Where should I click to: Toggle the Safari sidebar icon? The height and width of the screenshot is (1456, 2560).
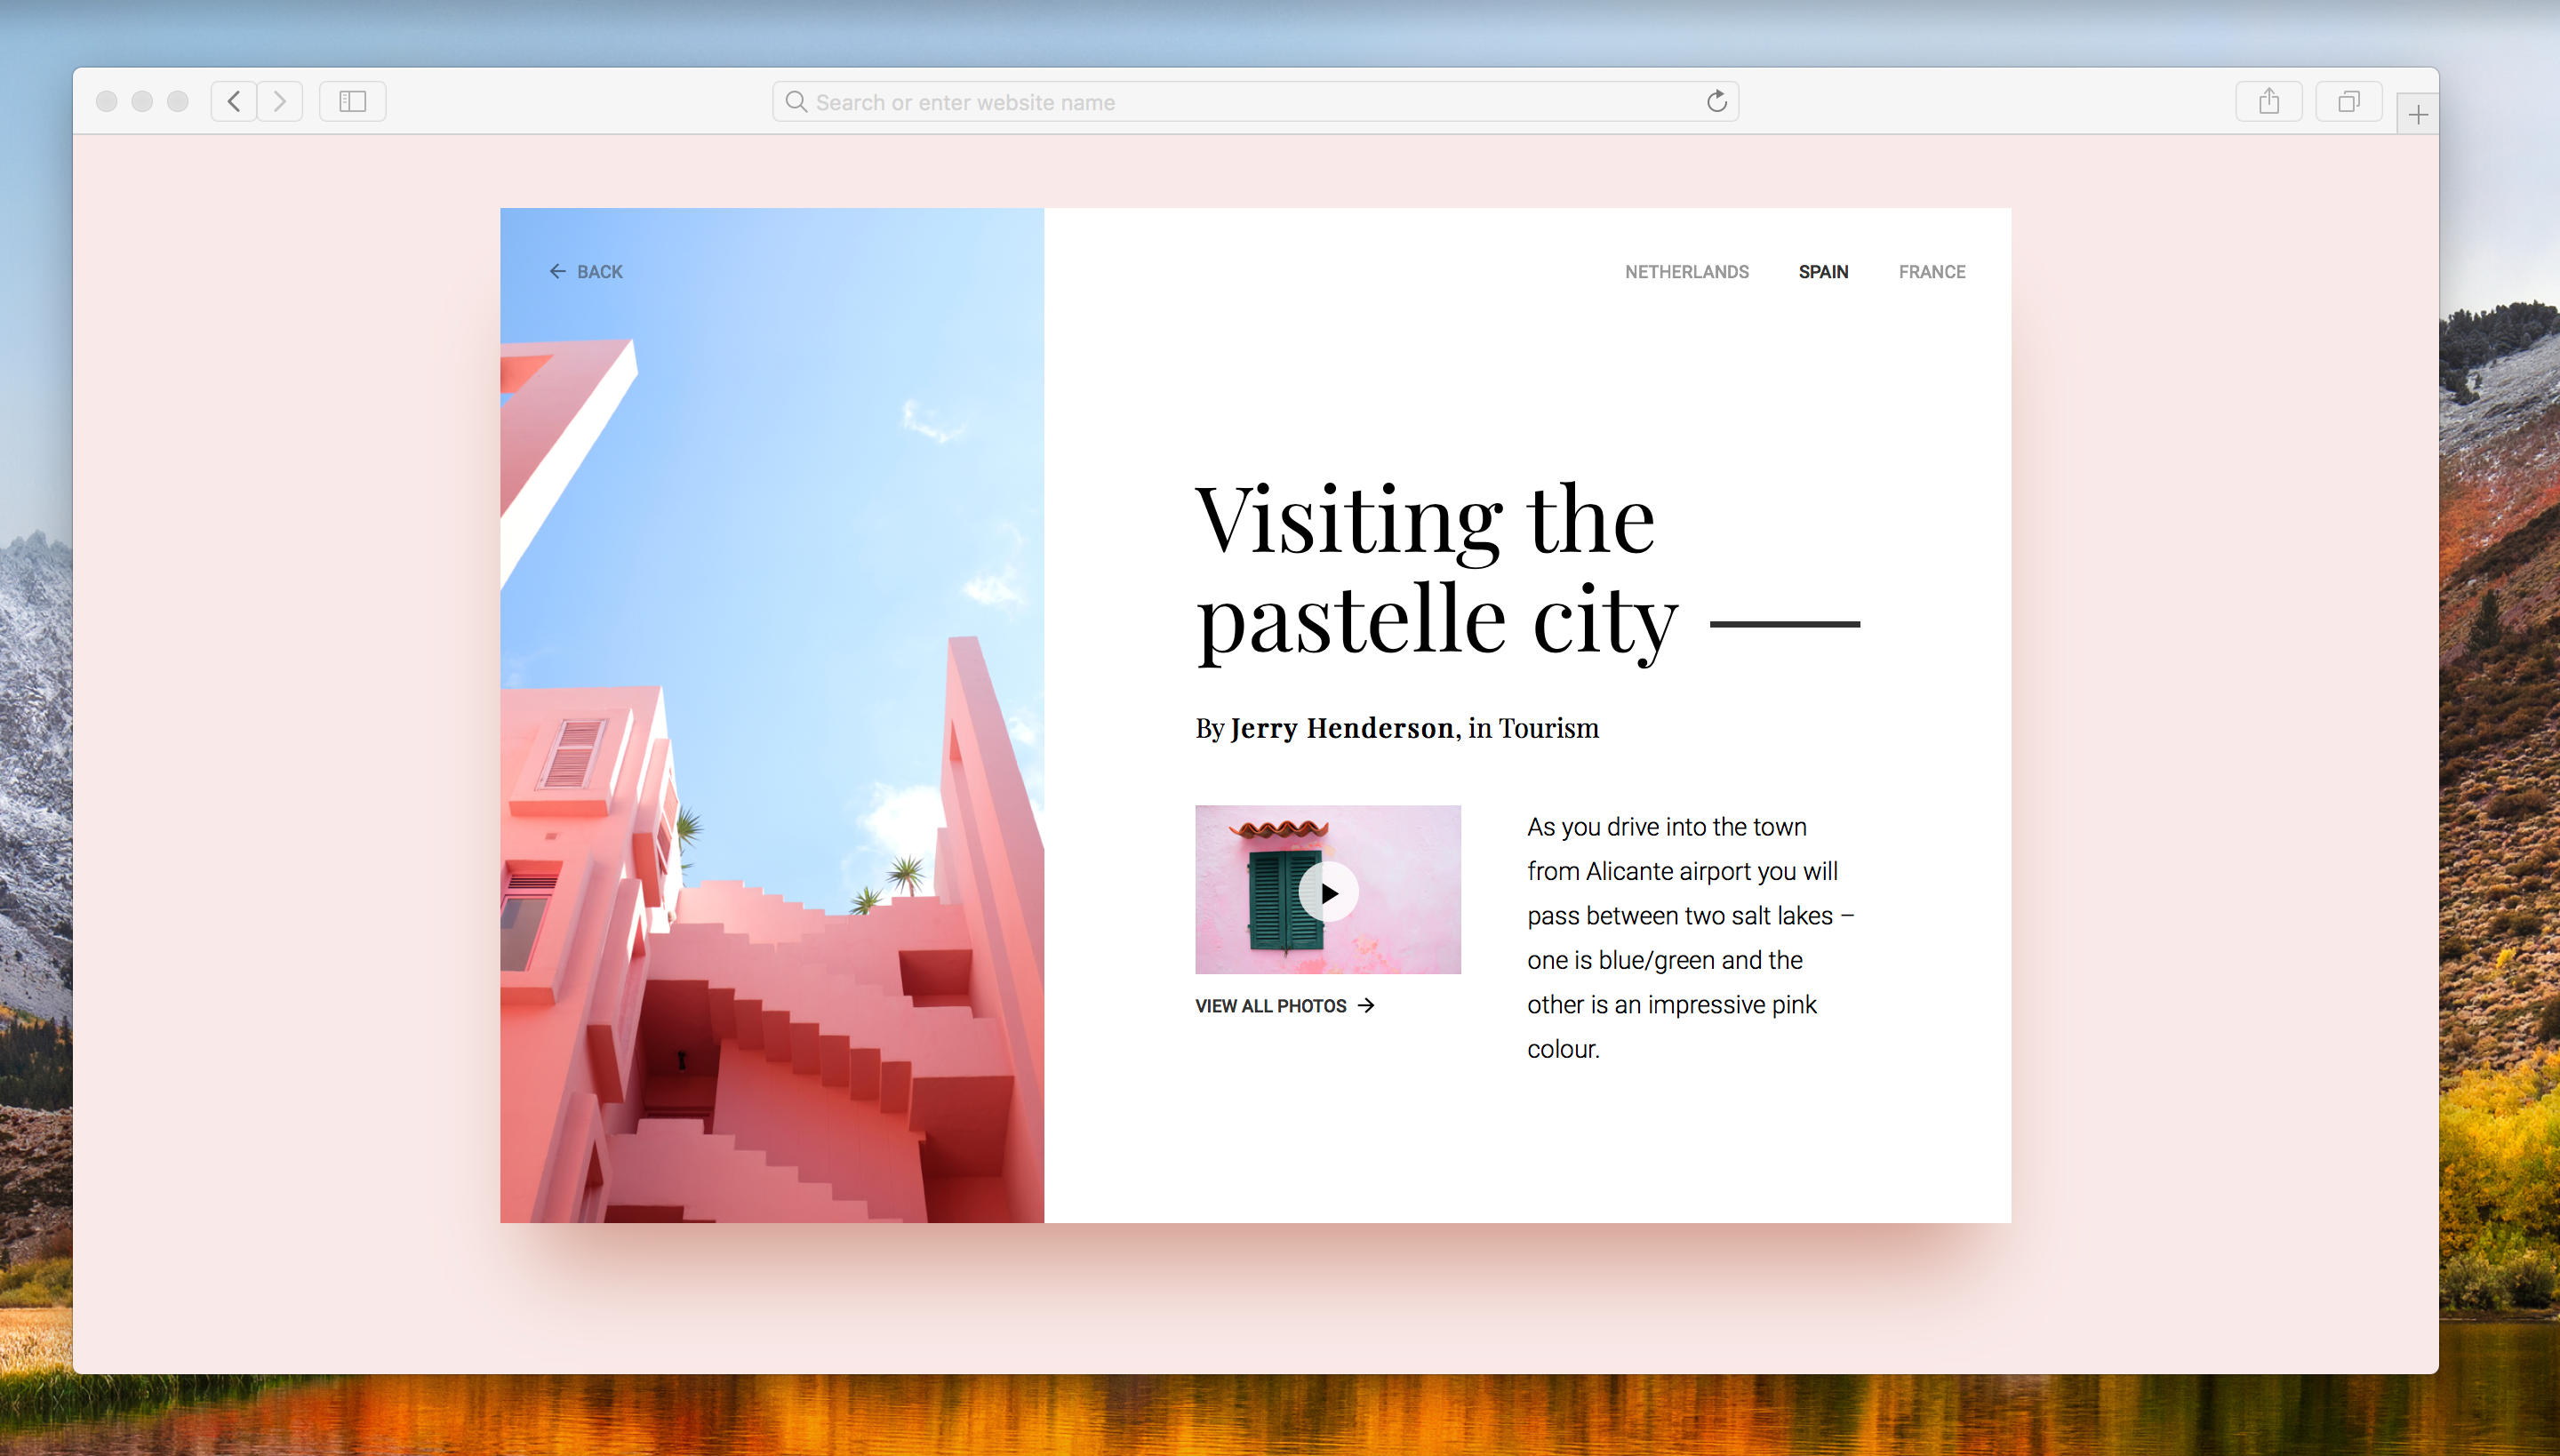(x=352, y=101)
